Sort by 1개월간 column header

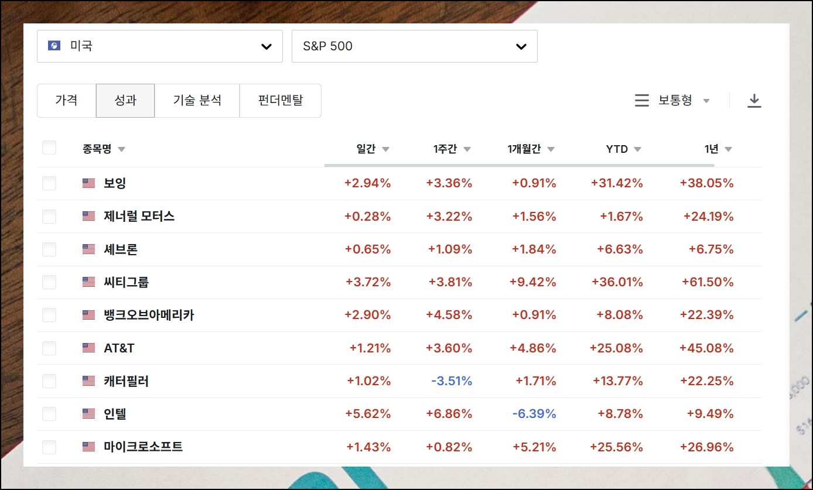pos(531,149)
